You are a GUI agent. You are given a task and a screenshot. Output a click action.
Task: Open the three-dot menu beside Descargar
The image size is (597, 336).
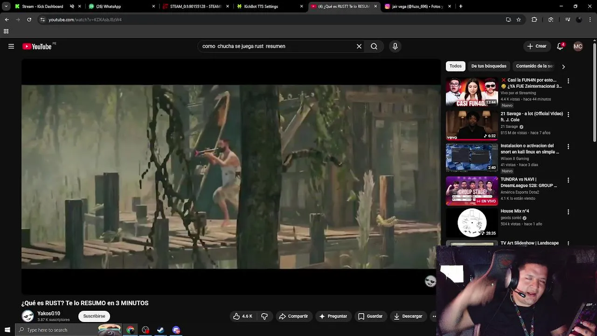tap(434, 316)
